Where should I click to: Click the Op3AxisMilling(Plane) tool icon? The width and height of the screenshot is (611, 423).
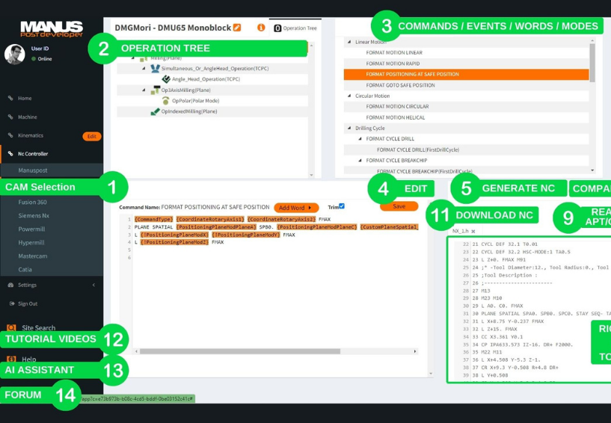click(155, 90)
